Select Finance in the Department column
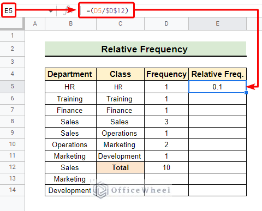 tap(70, 110)
